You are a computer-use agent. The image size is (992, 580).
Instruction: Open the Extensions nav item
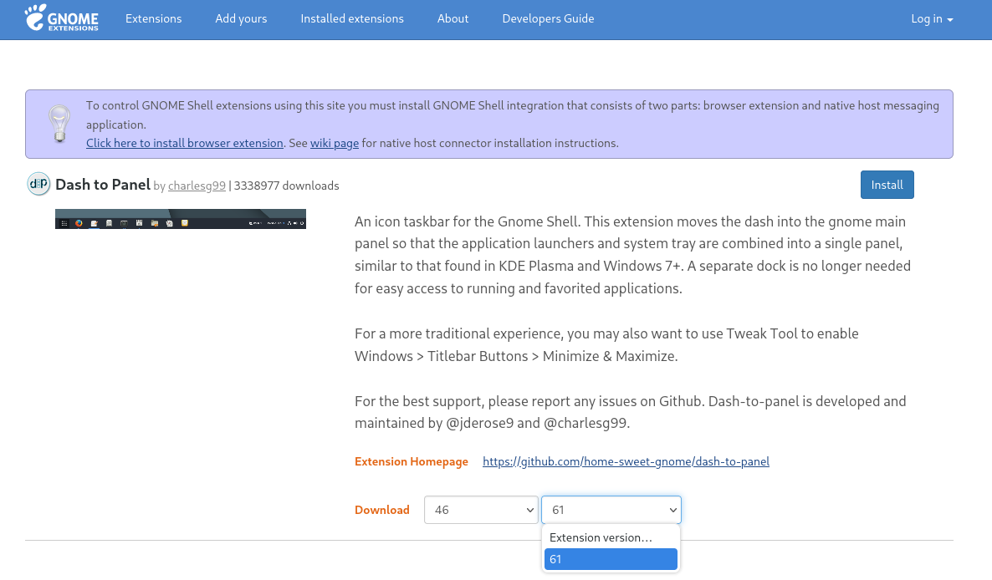pyautogui.click(x=153, y=19)
